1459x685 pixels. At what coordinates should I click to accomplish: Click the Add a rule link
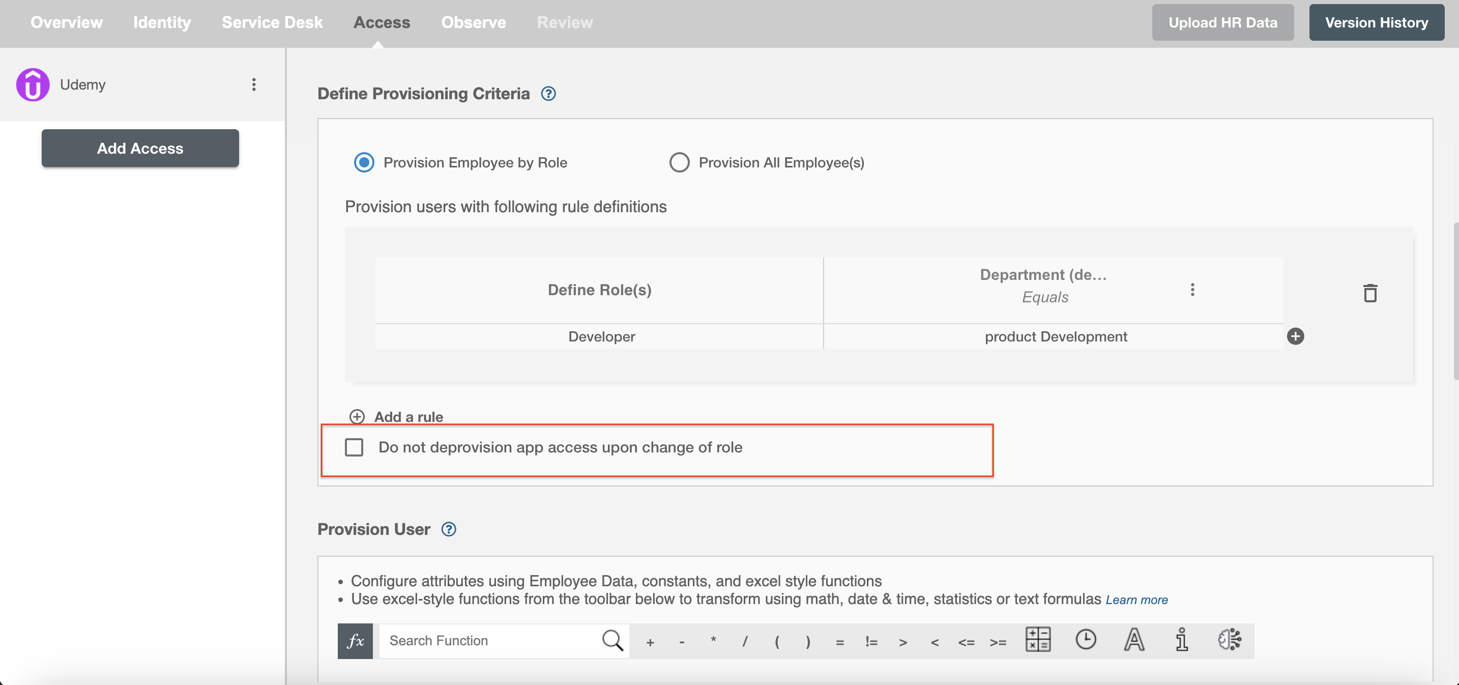tap(408, 417)
